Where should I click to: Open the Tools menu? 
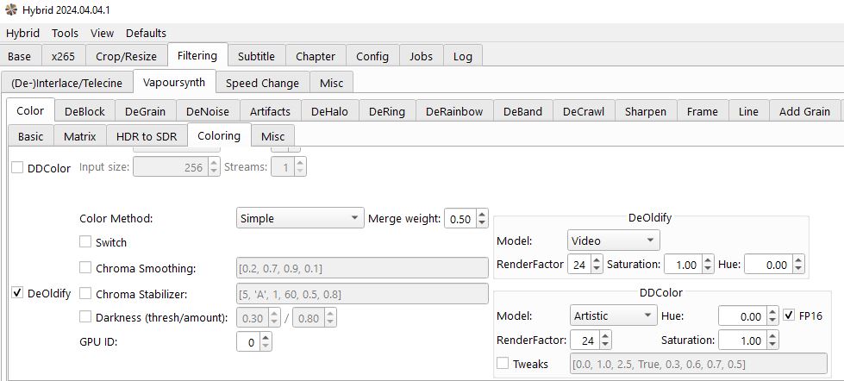[x=65, y=33]
